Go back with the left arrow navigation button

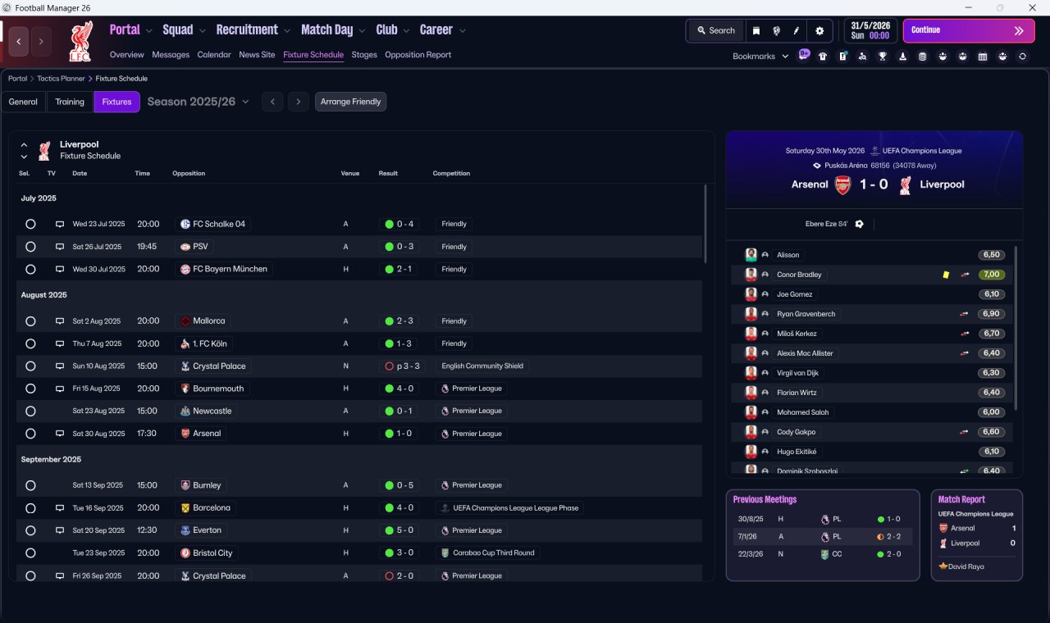tap(20, 41)
